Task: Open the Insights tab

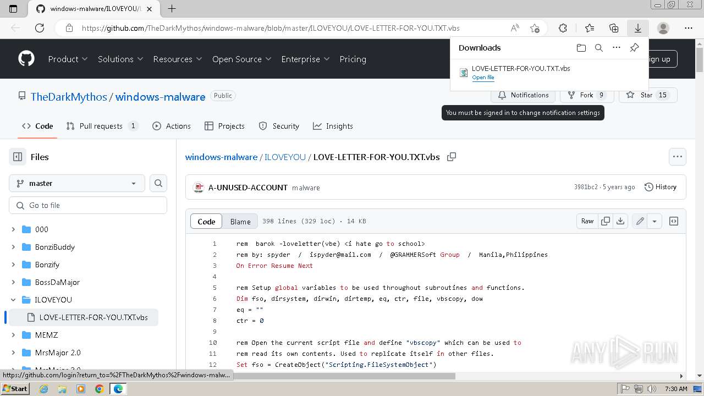Action: pyautogui.click(x=333, y=126)
